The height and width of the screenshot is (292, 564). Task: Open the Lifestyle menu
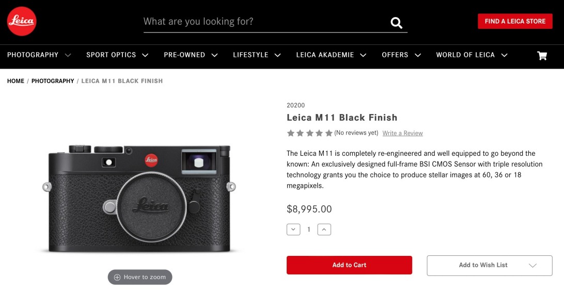[x=257, y=55]
